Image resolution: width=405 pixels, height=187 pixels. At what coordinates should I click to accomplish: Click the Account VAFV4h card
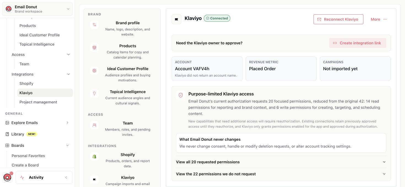click(x=207, y=69)
